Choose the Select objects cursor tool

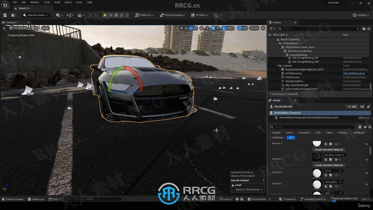[181, 28]
